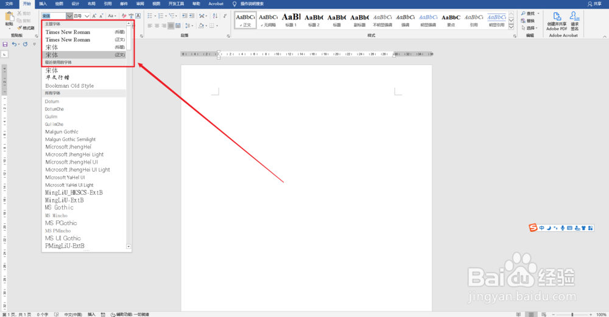The image size is (609, 317).
Task: Apply the Heading 1 (标题 1) style
Action: click(x=291, y=20)
